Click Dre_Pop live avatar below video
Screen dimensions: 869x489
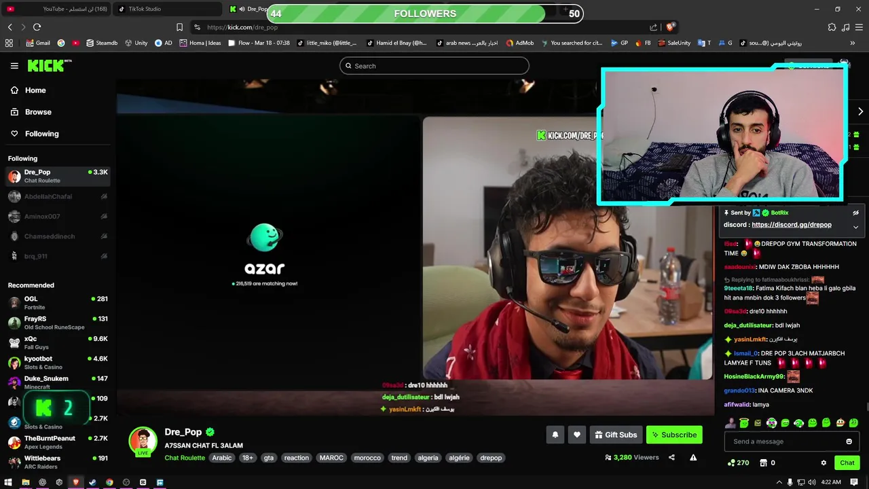point(143,441)
